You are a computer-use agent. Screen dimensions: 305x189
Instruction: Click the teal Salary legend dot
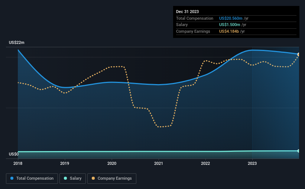(65, 178)
